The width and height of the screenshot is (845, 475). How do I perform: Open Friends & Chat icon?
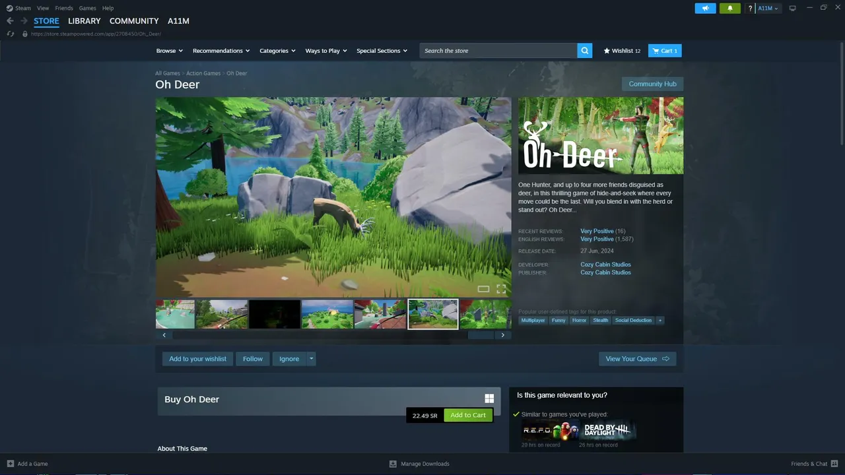click(x=834, y=464)
